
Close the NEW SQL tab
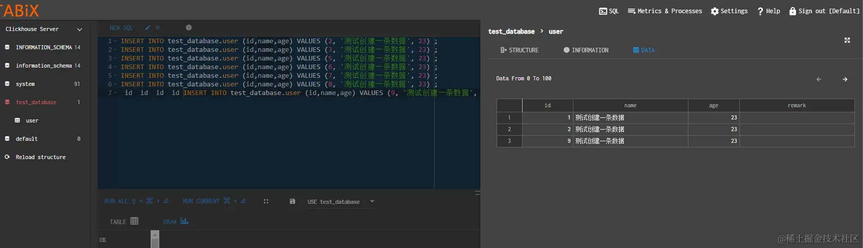[158, 27]
